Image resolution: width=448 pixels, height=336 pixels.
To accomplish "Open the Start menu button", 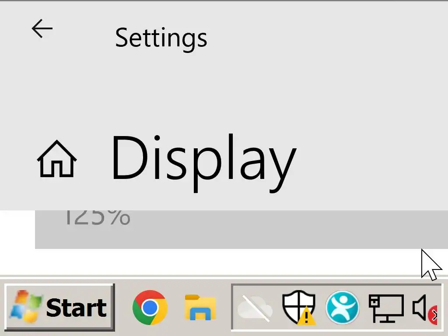I will [x=59, y=308].
